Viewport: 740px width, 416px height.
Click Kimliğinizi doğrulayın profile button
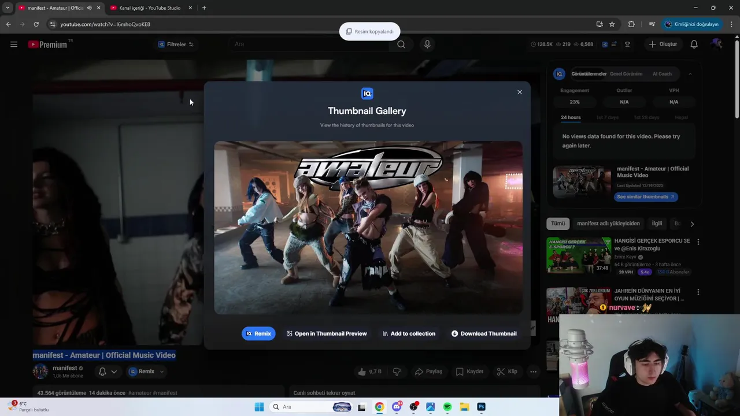[x=691, y=24]
